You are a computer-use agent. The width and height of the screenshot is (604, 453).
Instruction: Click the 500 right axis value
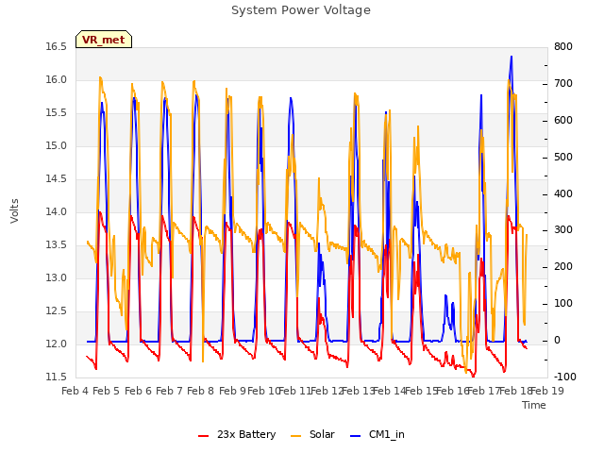(563, 158)
